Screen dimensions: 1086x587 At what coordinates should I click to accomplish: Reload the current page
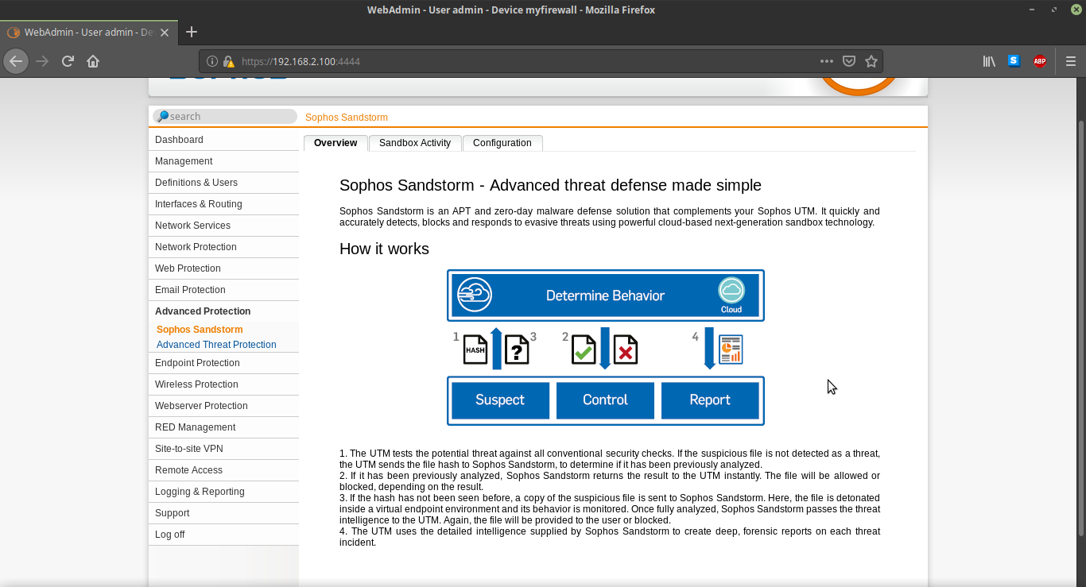coord(68,61)
